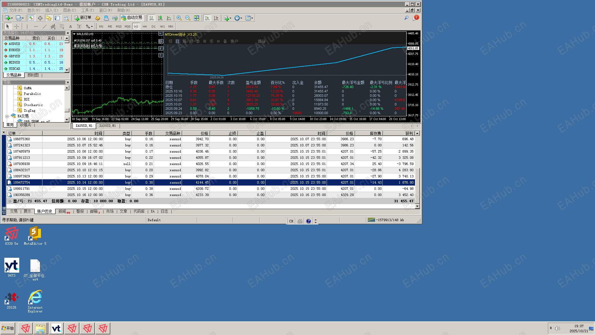
Task: Select the H4 timeframe button
Action: (144, 26)
